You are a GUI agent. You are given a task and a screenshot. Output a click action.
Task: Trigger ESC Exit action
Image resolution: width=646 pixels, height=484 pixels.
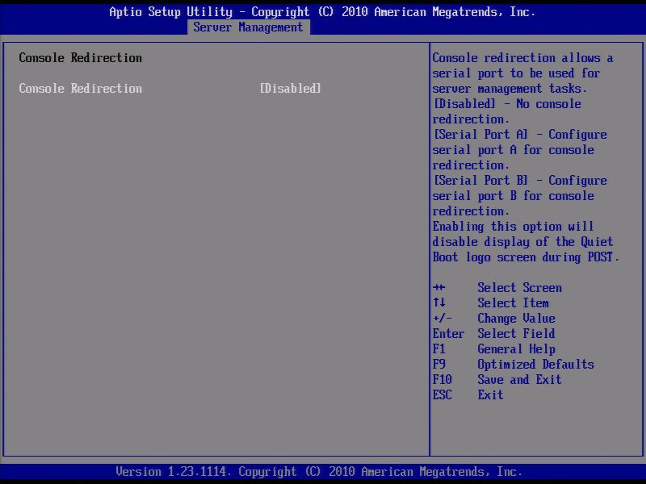[x=493, y=394]
